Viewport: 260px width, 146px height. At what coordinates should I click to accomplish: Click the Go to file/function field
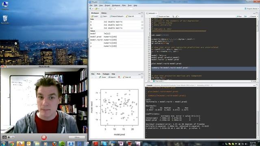tap(123, 9)
